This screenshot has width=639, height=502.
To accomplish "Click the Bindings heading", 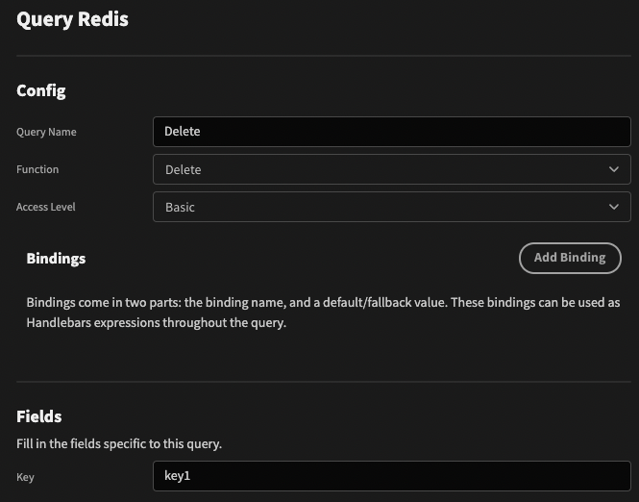I will (x=57, y=259).
